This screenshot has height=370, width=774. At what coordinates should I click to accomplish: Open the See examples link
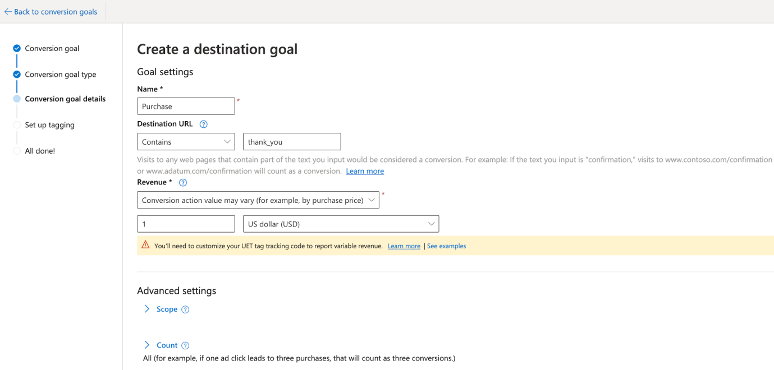pyautogui.click(x=446, y=246)
